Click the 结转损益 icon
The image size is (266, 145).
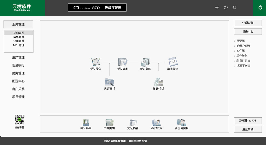pyautogui.click(x=158, y=82)
